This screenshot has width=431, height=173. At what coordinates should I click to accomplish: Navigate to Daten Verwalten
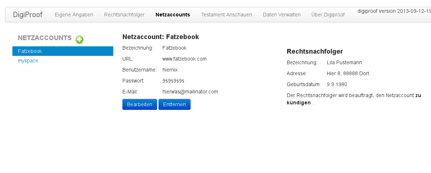click(282, 15)
